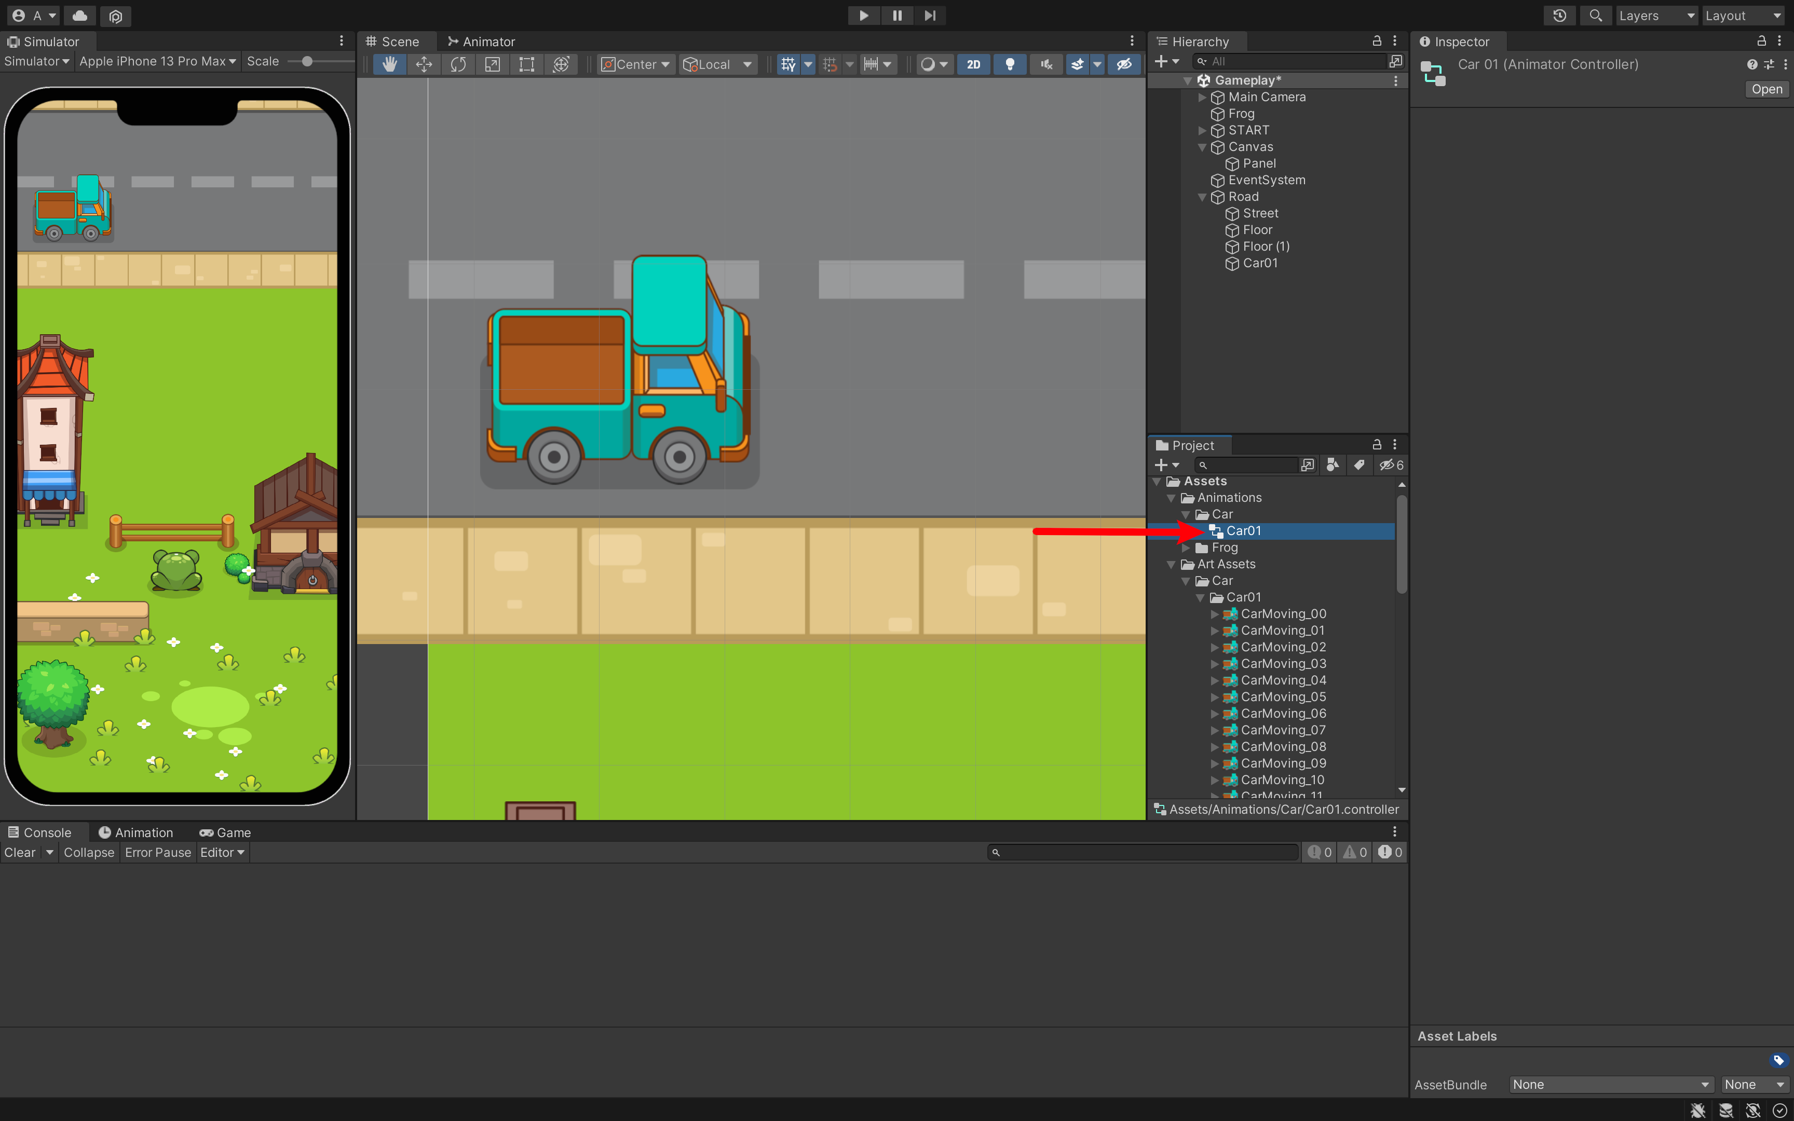
Task: Select the Scale tool
Action: point(492,64)
